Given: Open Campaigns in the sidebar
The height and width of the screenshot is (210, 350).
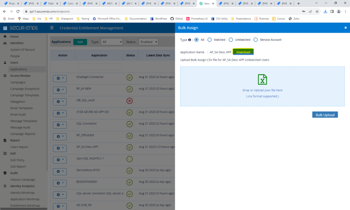Looking at the screenshot, I should point(18,82).
